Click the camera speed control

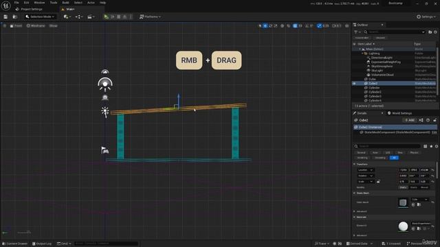(336, 26)
